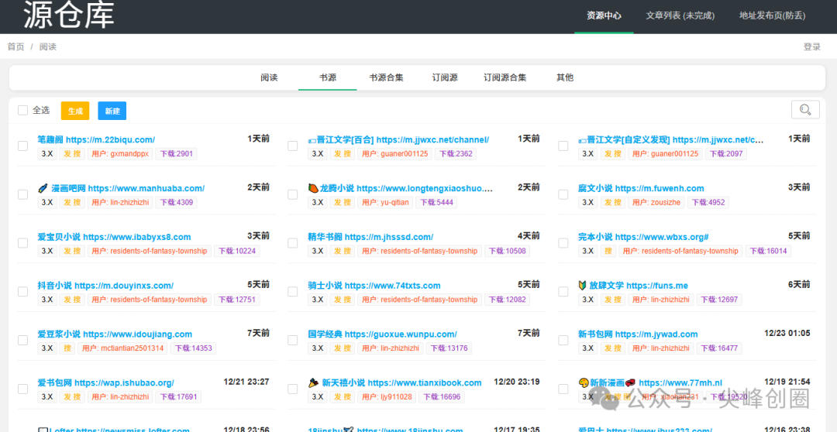Open 地址发布页(防丢) in the header
The image size is (837, 432).
coord(772,16)
